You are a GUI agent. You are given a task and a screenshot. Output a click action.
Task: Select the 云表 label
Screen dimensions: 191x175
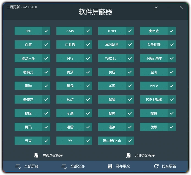[x=28, y=141]
